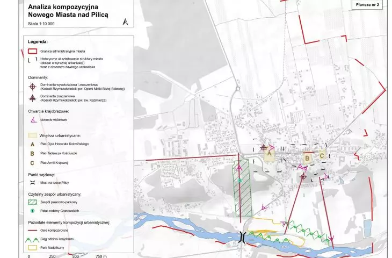Click the Plansza nr 2 label box

click(x=367, y=5)
